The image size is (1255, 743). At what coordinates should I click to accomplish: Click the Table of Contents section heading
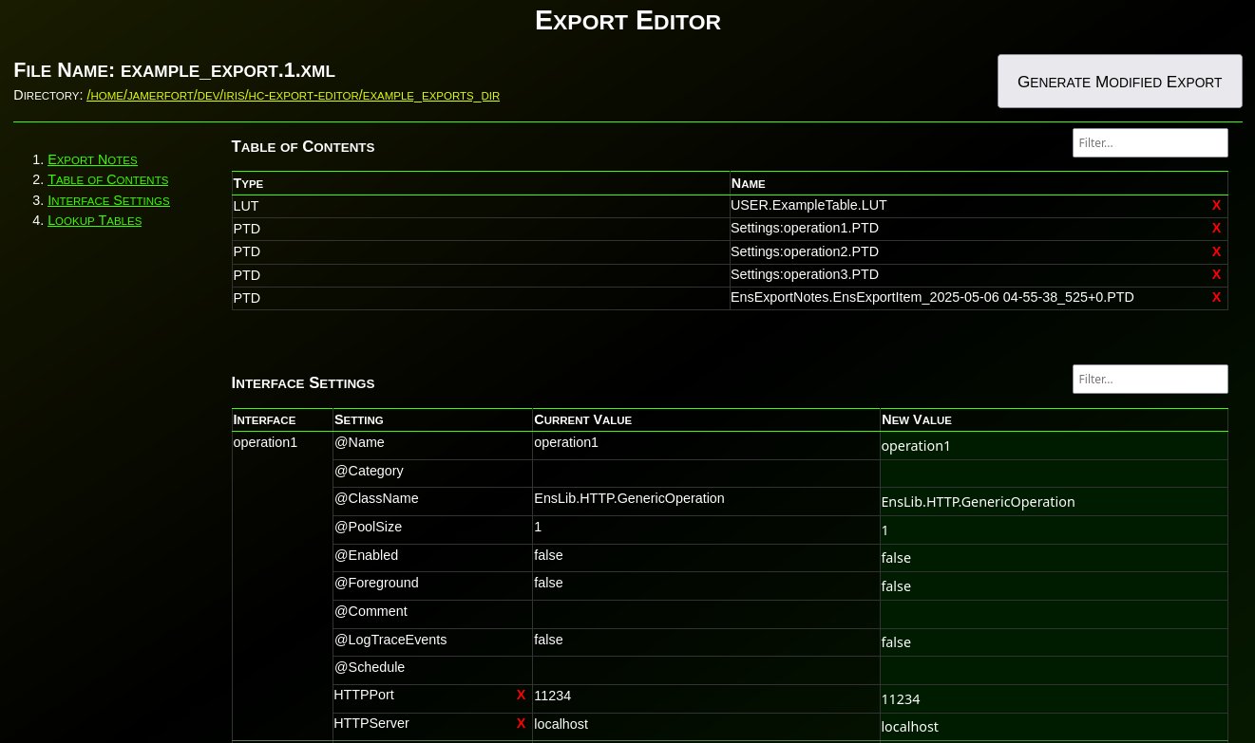[303, 147]
